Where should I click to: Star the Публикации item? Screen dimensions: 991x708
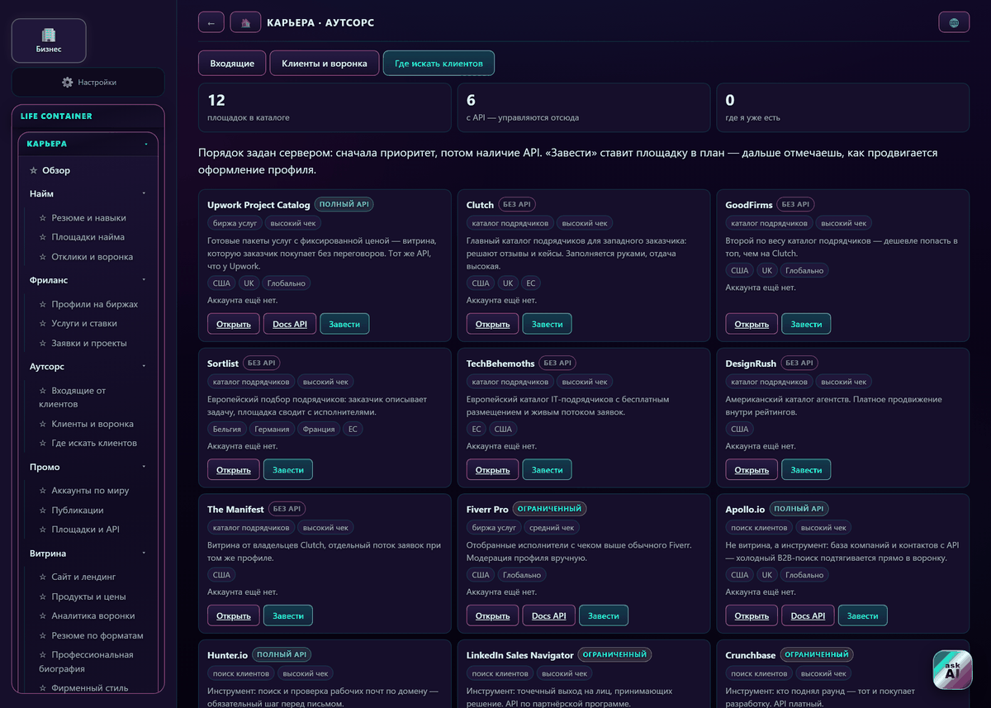click(x=43, y=511)
